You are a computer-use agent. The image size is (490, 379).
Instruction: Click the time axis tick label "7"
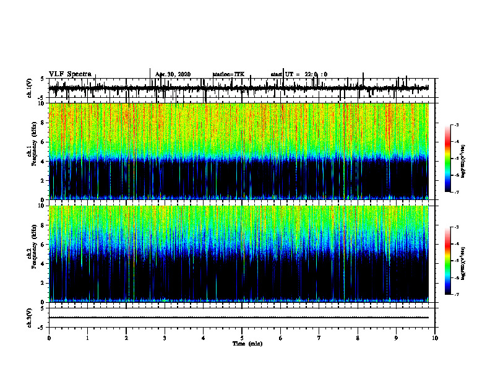pyautogui.click(x=319, y=338)
